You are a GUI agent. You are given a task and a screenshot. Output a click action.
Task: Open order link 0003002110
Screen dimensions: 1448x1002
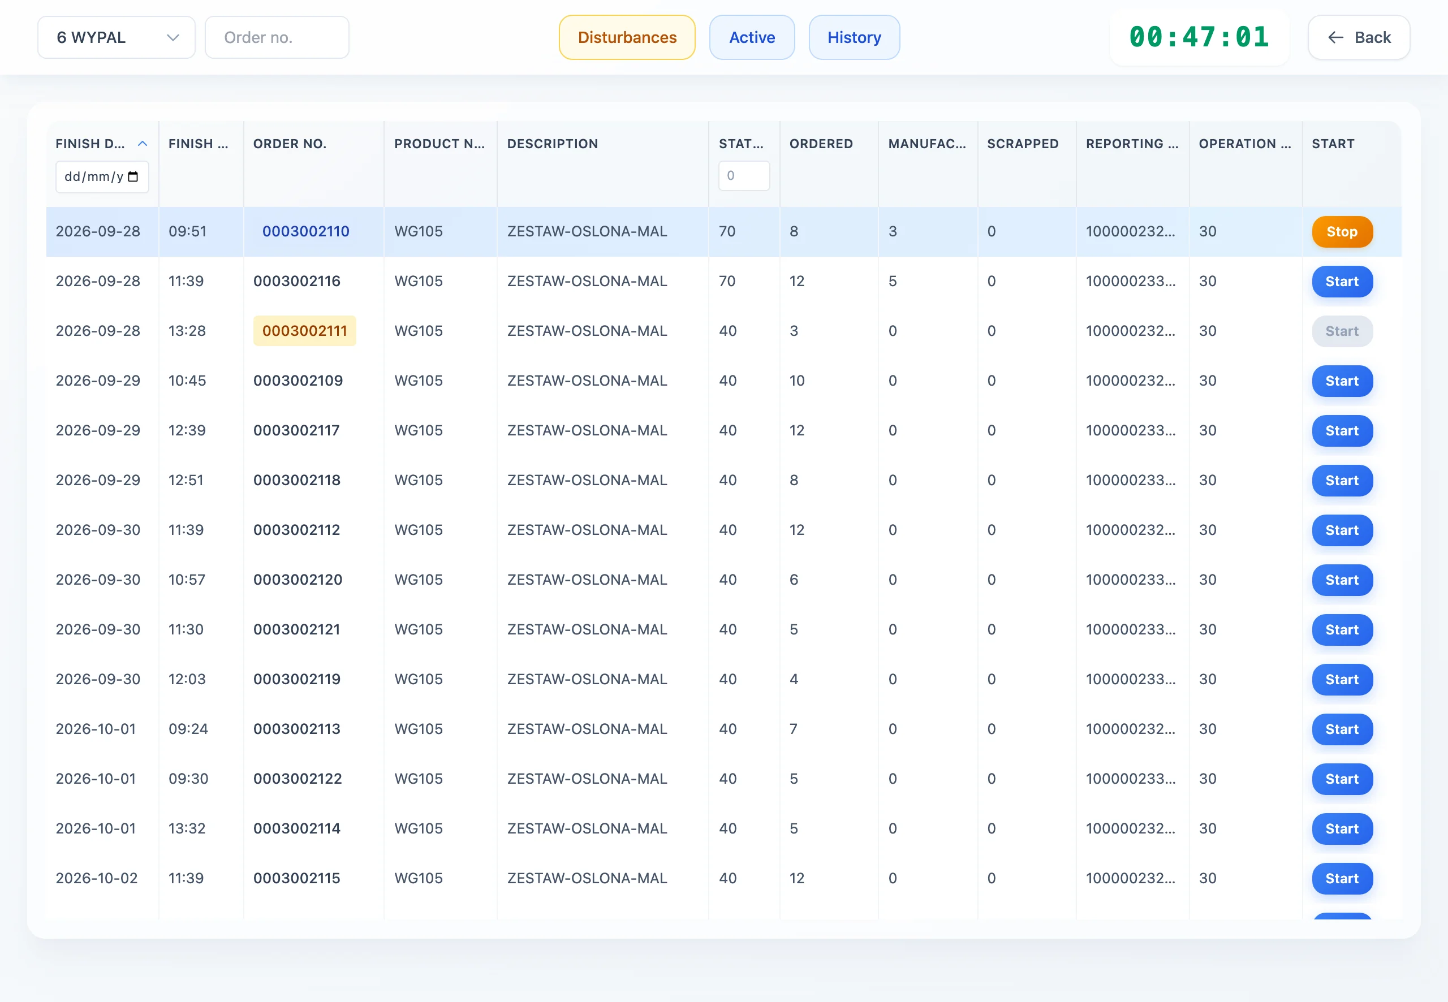(305, 232)
